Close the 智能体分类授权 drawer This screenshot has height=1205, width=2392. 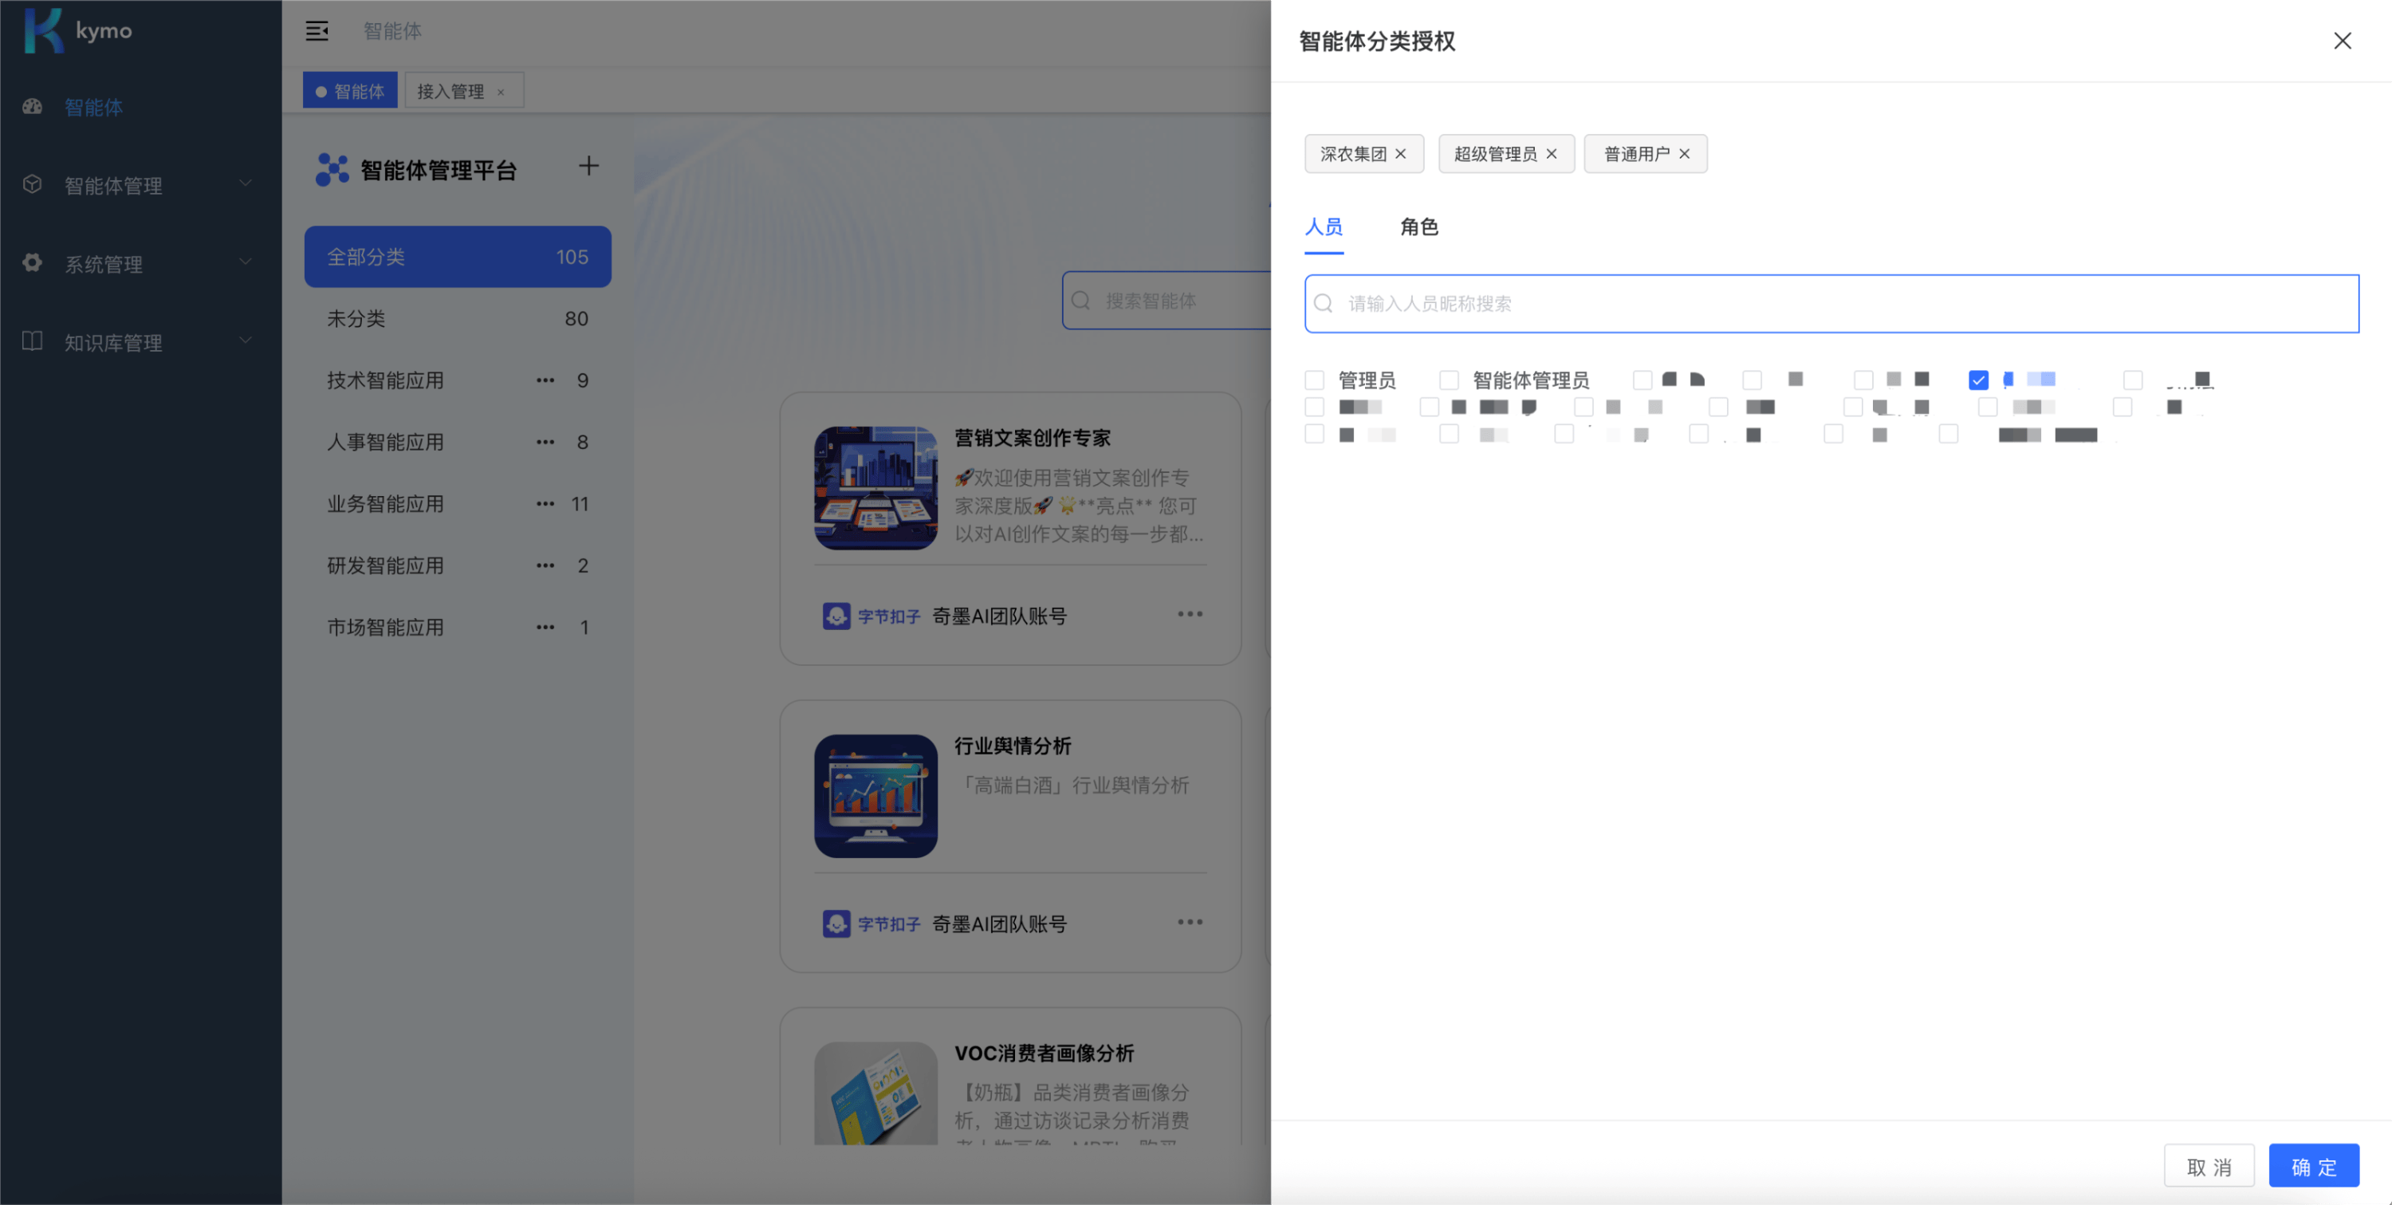[x=2342, y=41]
